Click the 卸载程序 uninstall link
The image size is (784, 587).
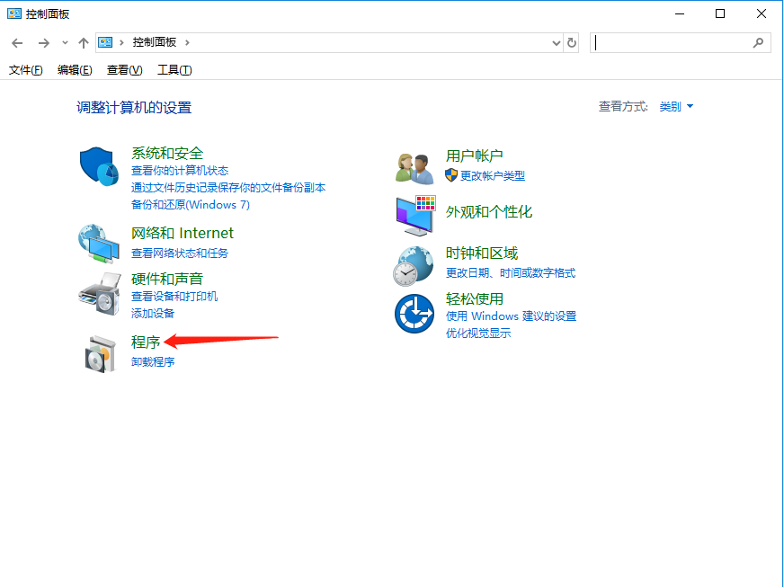[x=153, y=362]
